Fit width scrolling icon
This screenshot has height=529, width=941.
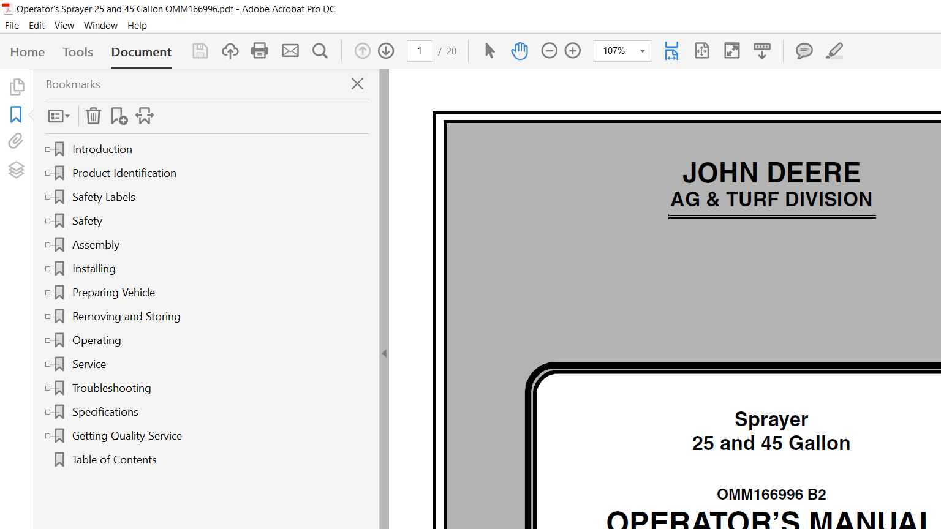pyautogui.click(x=671, y=51)
